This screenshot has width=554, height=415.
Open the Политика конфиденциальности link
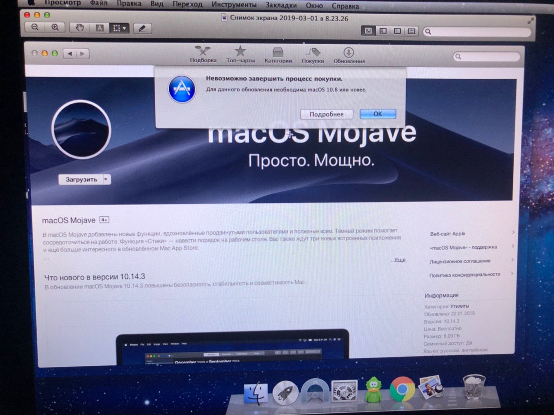pyautogui.click(x=464, y=275)
